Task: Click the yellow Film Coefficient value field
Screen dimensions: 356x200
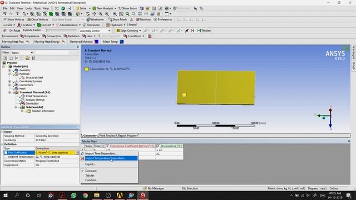Action: coord(55,153)
